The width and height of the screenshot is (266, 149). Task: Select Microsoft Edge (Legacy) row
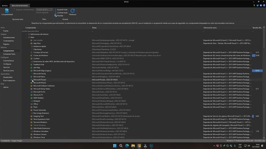tap(143, 71)
